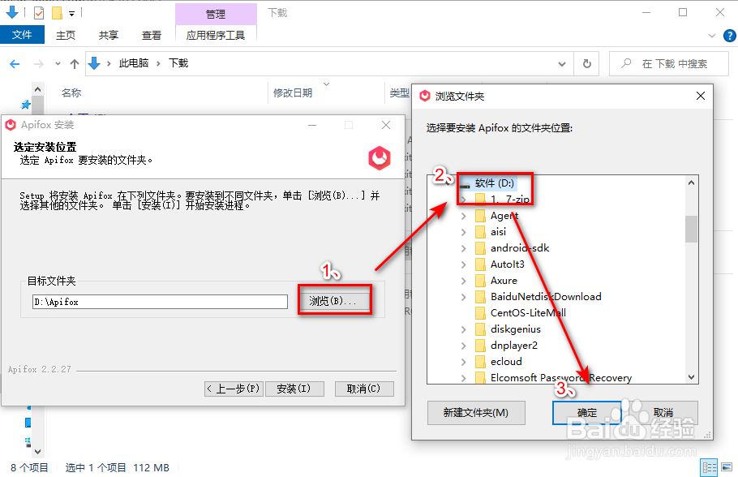The image size is (738, 477).
Task: Click the 在 下载 中搜索 search box
Action: (669, 63)
